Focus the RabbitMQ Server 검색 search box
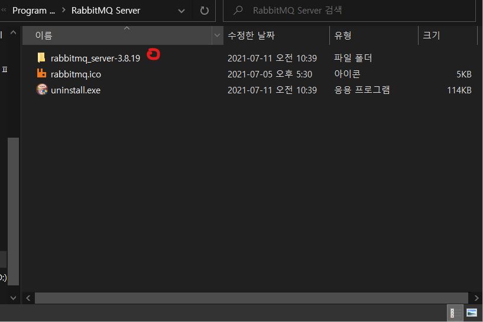 click(x=349, y=11)
